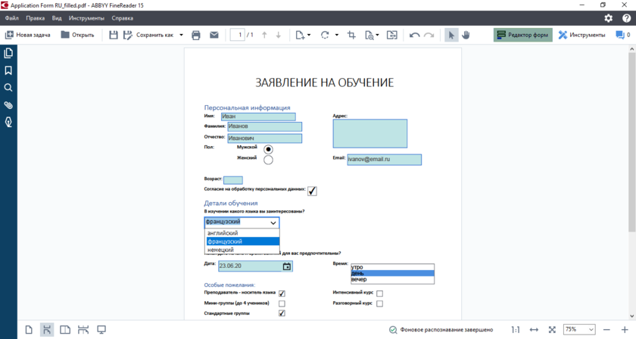The height and width of the screenshot is (339, 636).
Task: Click the email envelope toolbar icon
Action: coord(214,35)
